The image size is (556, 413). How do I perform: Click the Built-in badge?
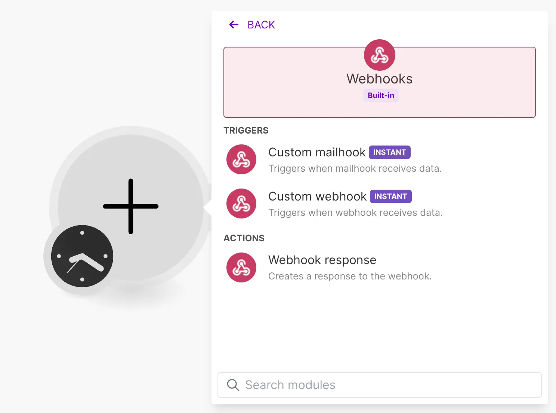click(381, 95)
